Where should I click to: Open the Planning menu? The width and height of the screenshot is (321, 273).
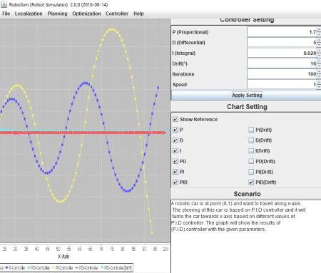pos(57,14)
